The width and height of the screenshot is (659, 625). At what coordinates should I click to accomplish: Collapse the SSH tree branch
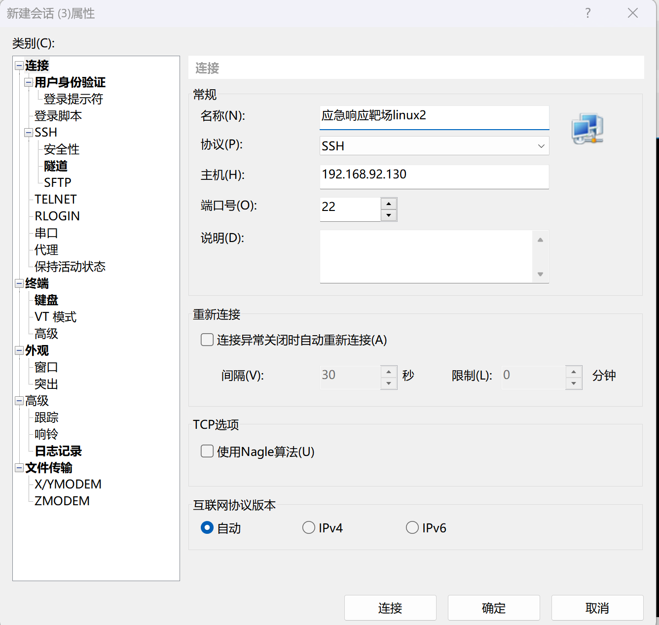(x=29, y=133)
